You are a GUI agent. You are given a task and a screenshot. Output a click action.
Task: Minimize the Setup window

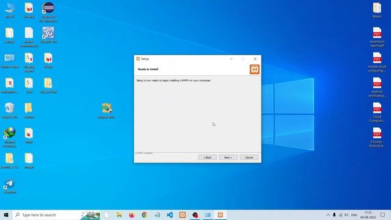231,59
